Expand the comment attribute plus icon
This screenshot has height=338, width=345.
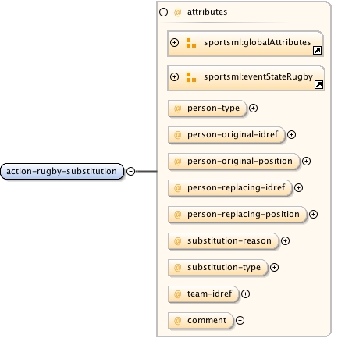(x=240, y=320)
